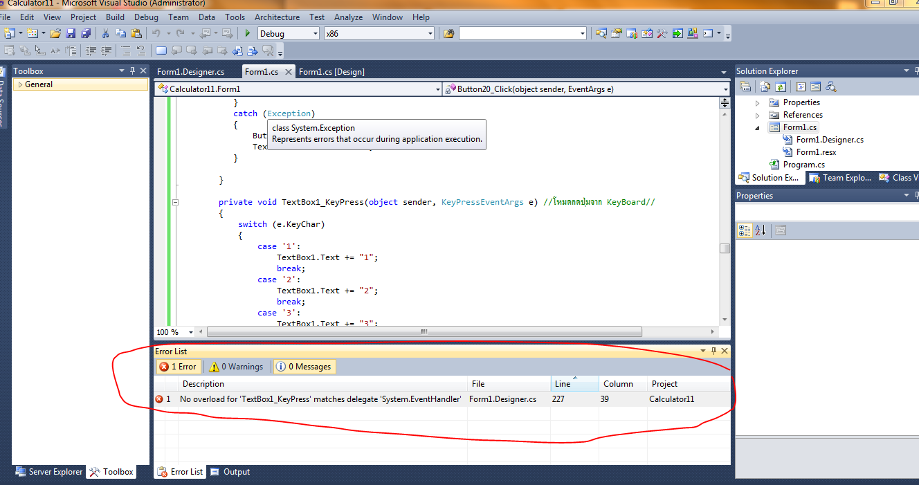Click the Solution Explorer toolbar icon by search box
This screenshot has width=919, height=485.
click(601, 33)
